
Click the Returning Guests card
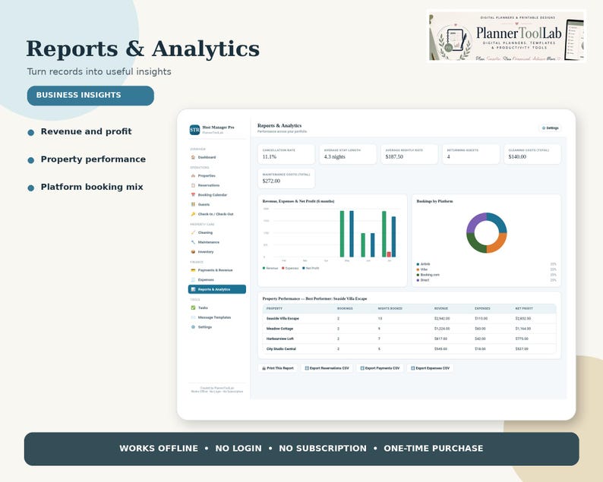click(x=471, y=154)
